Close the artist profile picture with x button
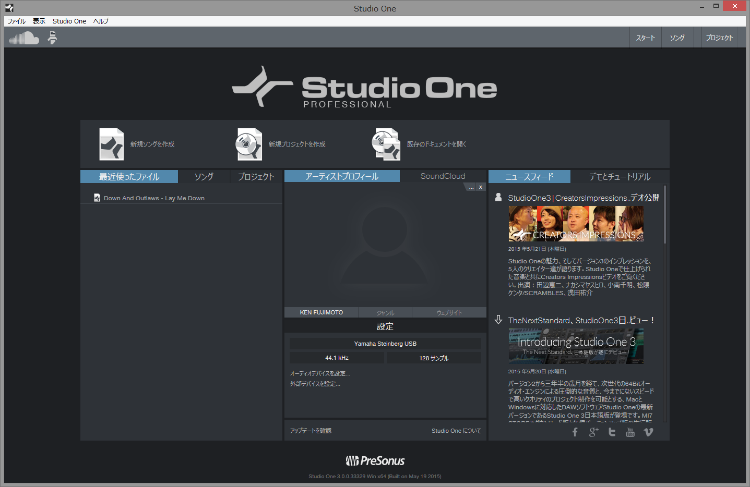 (481, 187)
